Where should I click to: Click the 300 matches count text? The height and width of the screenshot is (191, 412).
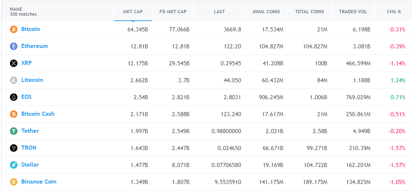click(x=23, y=14)
